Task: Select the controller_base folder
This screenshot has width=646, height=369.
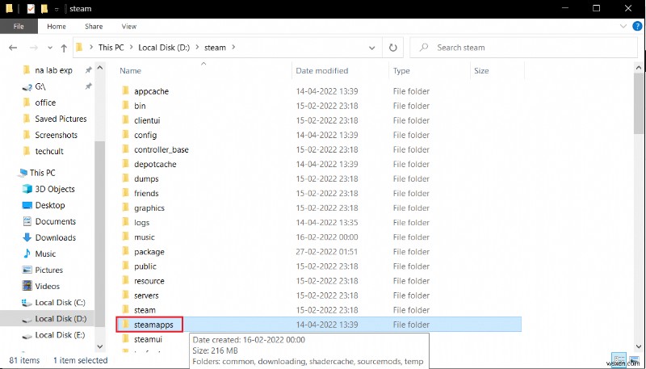Action: tap(161, 149)
